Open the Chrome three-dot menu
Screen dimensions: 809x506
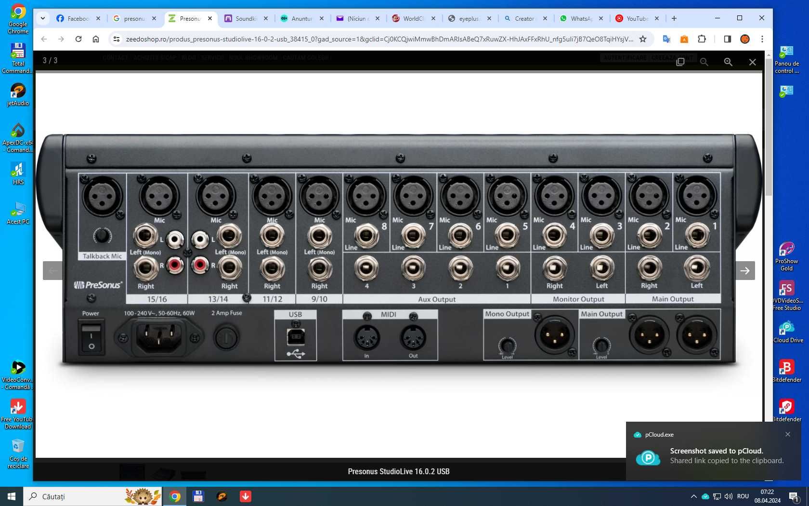click(762, 39)
